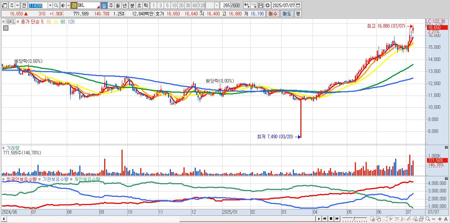Select the 년 yearly period tab

click(124, 5)
